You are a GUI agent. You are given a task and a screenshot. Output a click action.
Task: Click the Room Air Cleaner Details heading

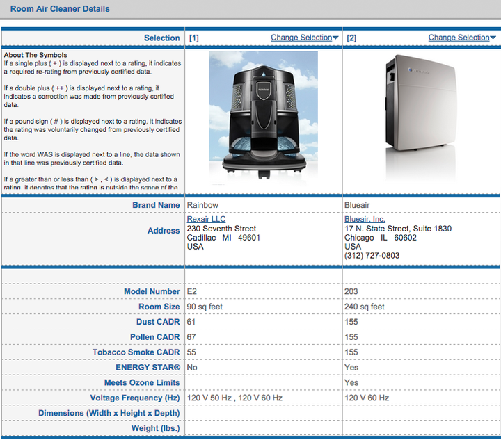(60, 9)
